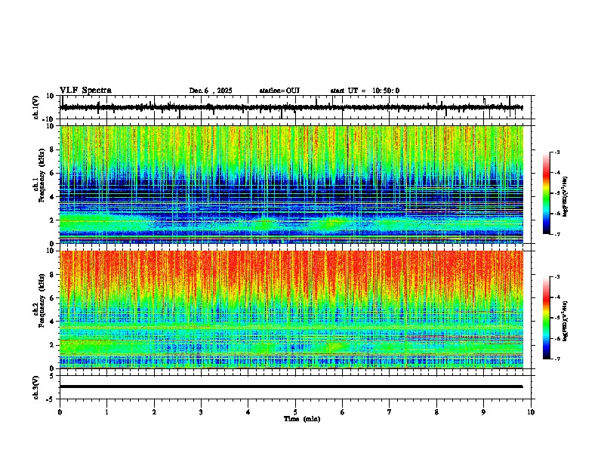This screenshot has width=598, height=462.
Task: Click time axis tick label '5'
Action: click(x=295, y=412)
